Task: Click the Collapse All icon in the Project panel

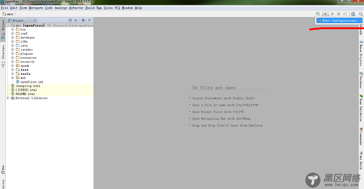Action: click(76, 20)
